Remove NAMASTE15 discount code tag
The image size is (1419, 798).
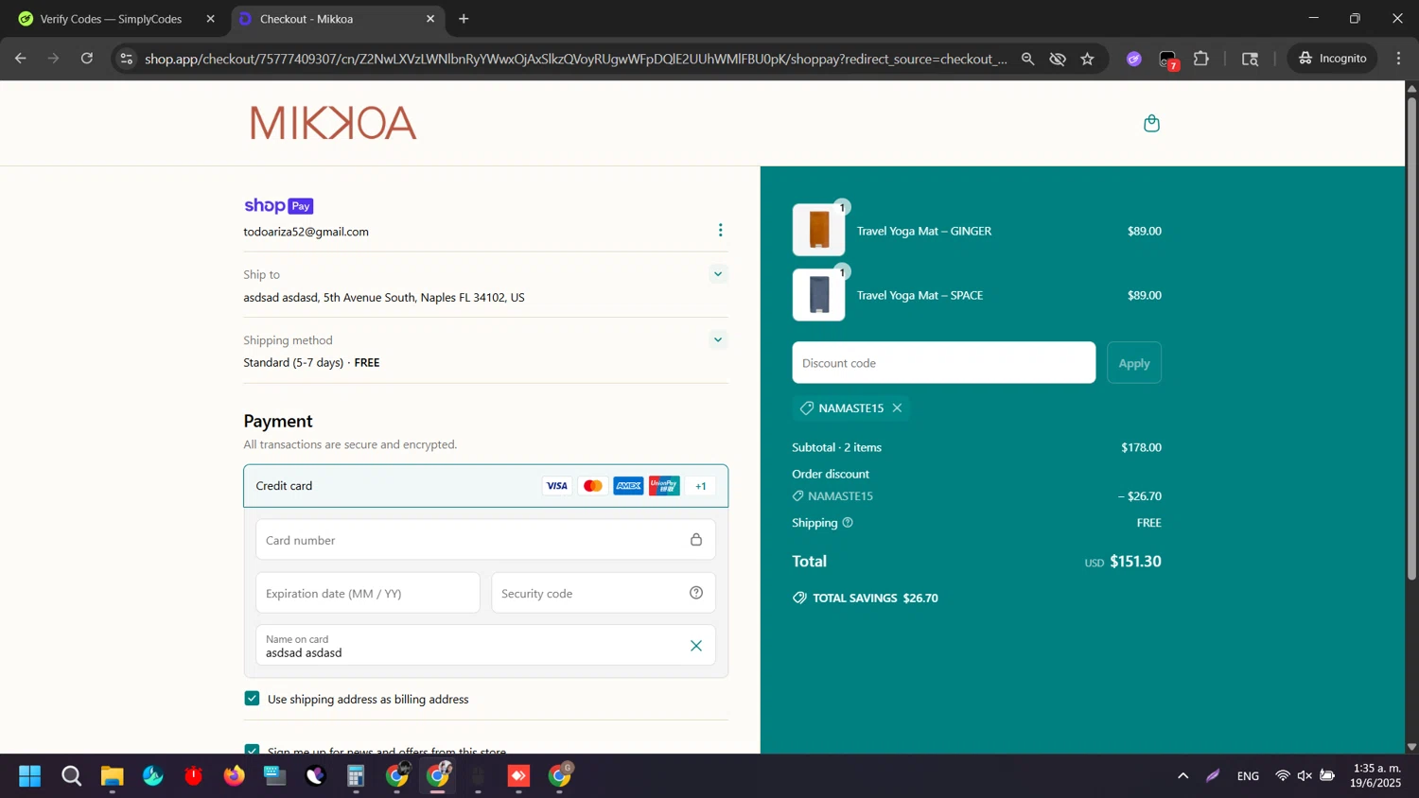click(x=897, y=408)
